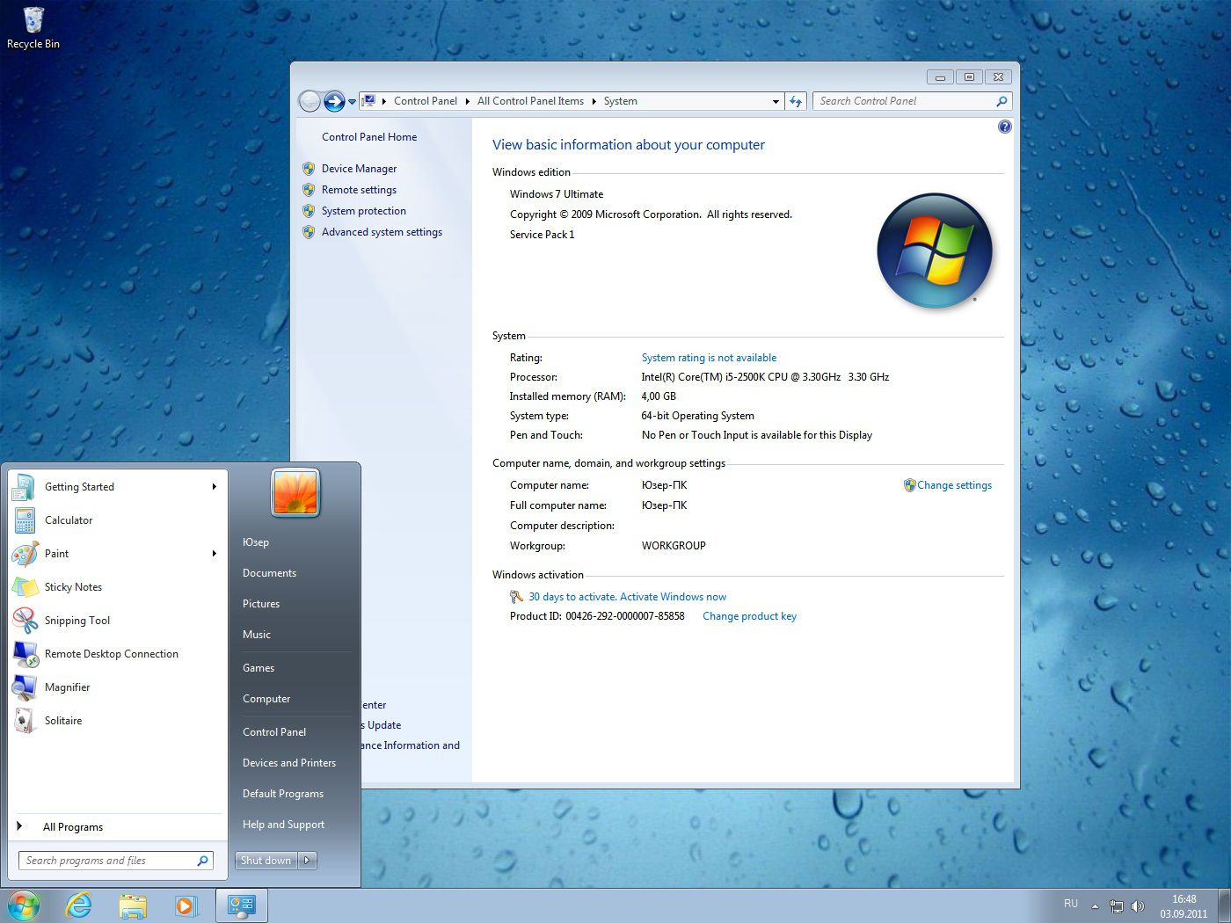Click Change settings link
This screenshot has width=1231, height=923.
click(954, 485)
